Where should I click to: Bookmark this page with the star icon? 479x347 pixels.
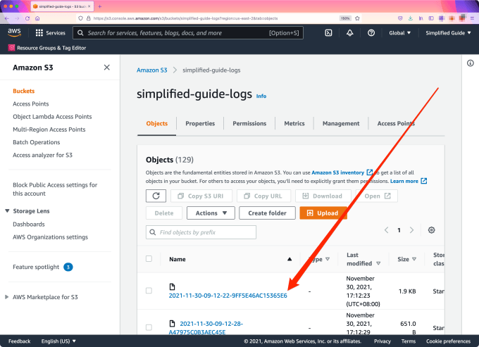357,18
